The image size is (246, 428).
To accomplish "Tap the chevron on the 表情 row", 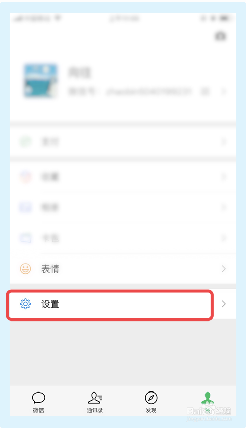I will click(x=224, y=269).
